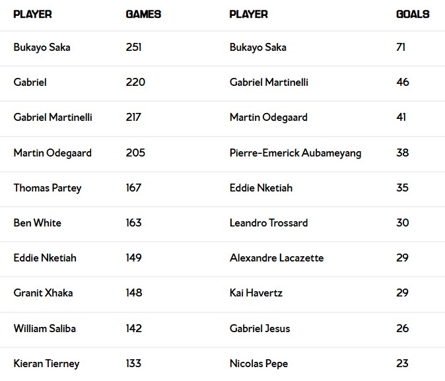Viewport: 445px width, 381px height.
Task: Click Leandro Trossard's name
Action: click(x=269, y=223)
